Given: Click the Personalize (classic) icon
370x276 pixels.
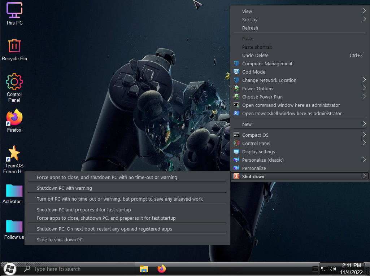Looking at the screenshot, I should coord(236,160).
